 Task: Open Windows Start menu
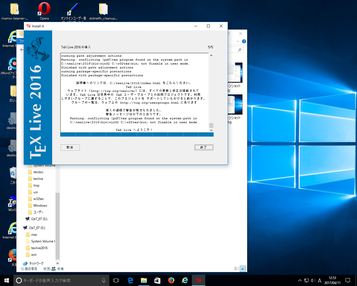7,280
